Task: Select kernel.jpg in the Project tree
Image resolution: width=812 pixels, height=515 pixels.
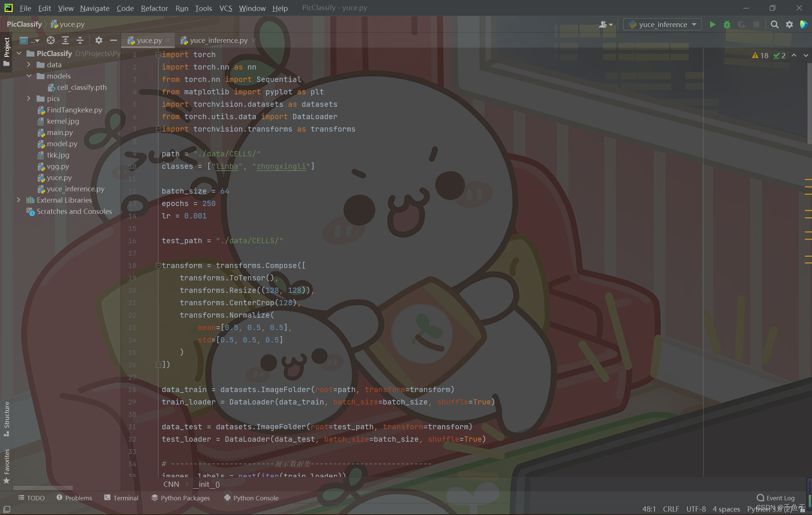Action: [63, 121]
